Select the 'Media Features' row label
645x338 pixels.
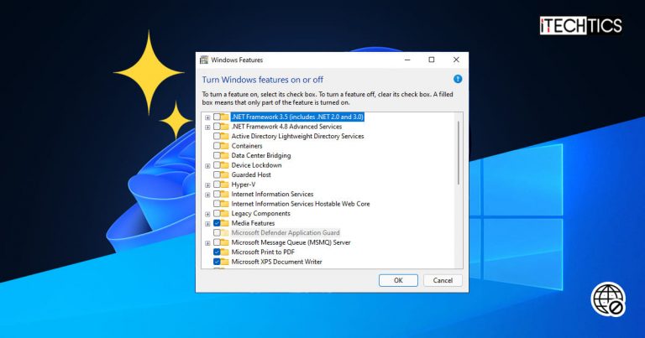point(253,223)
